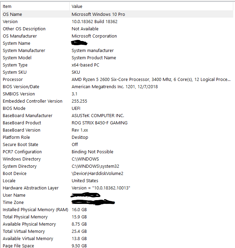Select the System Manufacturer row label
This screenshot has width=235, height=248.
[x=24, y=51]
